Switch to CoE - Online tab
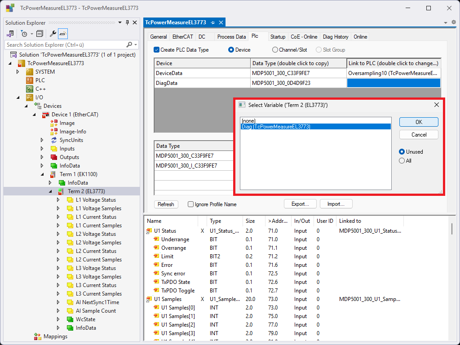The height and width of the screenshot is (345, 460). pyautogui.click(x=304, y=37)
